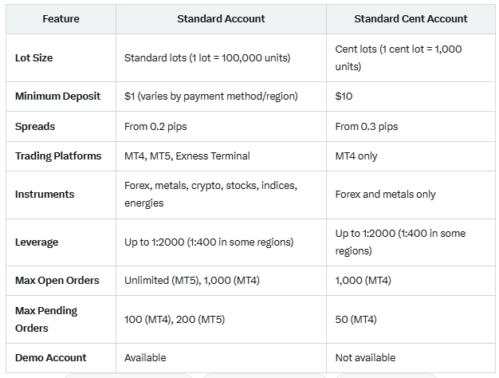
Task: Click the 'Not available' demo cell
Action: click(x=365, y=357)
